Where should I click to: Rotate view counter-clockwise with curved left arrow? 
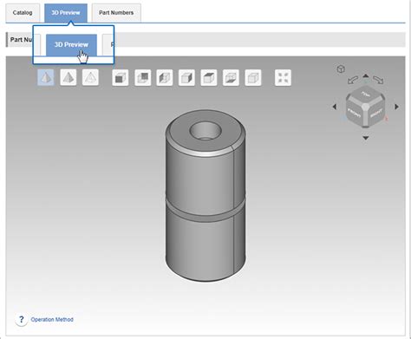coord(353,80)
